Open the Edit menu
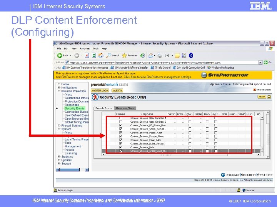The height and width of the screenshot is (207, 277). pyautogui.click(x=66, y=49)
